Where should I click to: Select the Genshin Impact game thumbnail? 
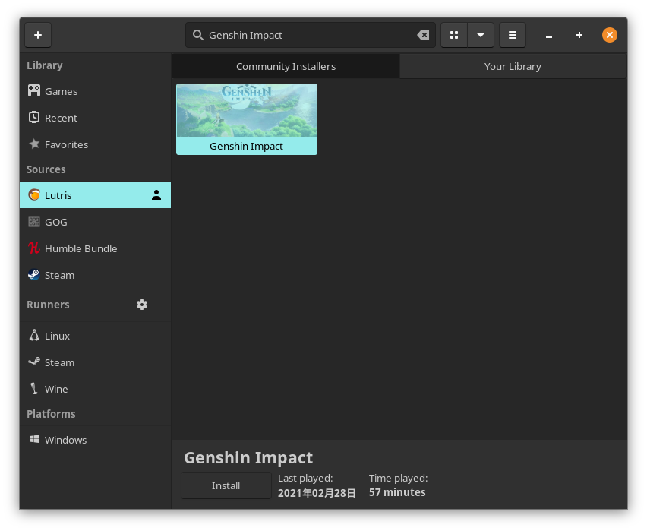tap(247, 111)
